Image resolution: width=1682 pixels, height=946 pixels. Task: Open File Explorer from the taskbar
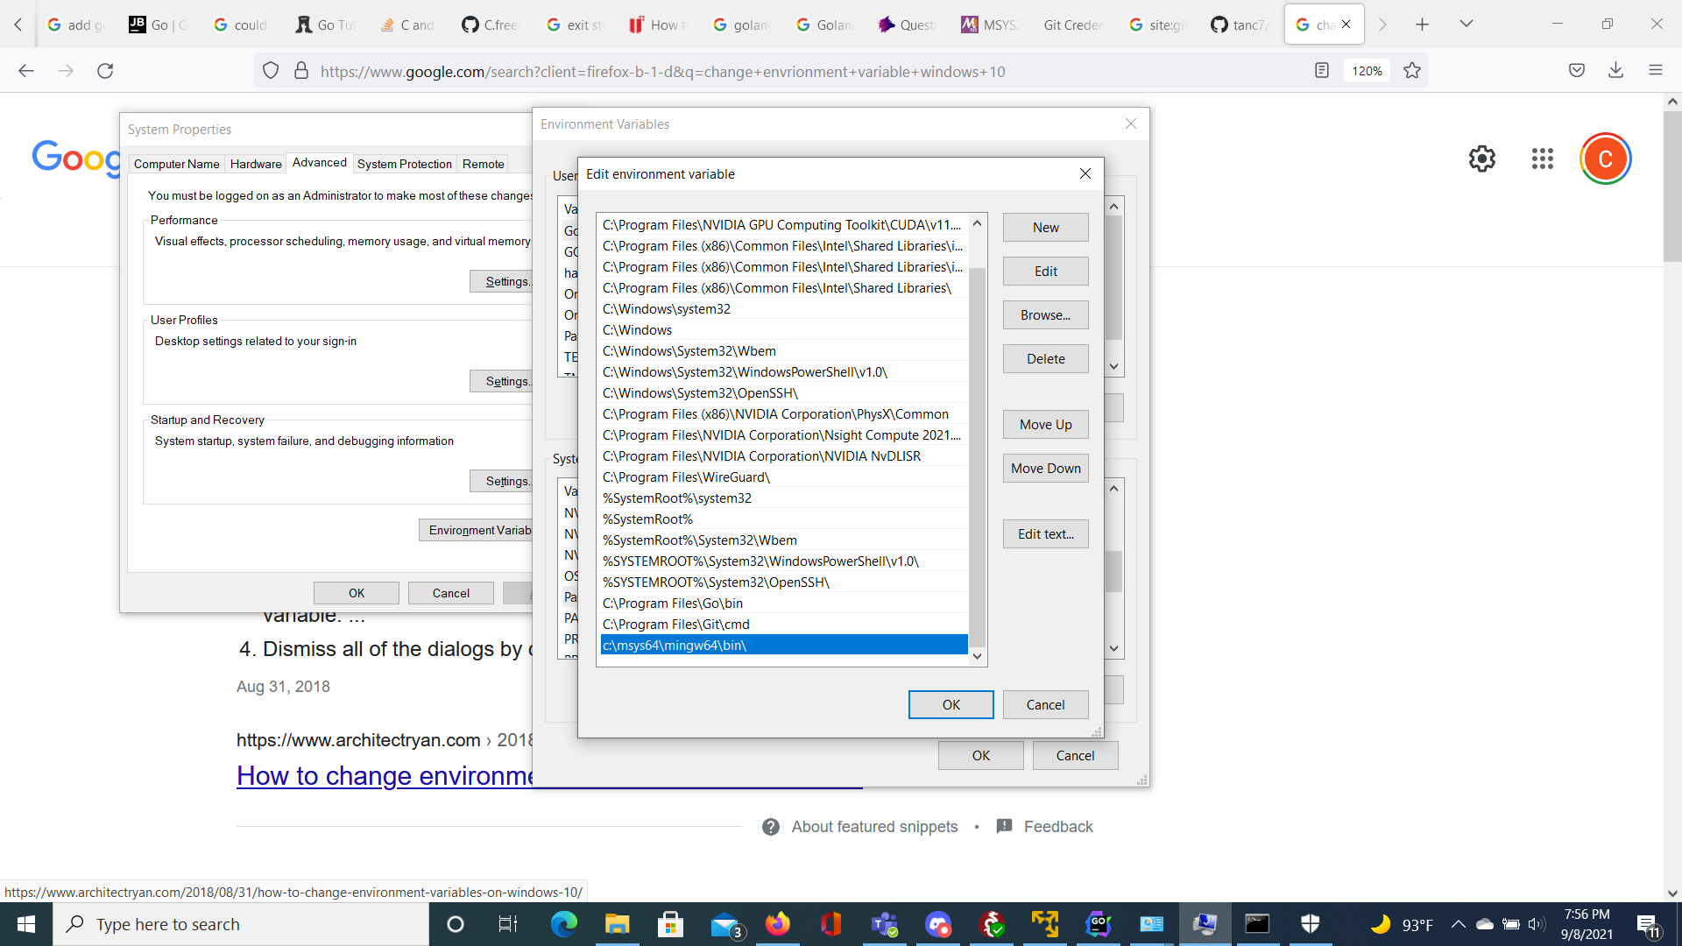[617, 924]
